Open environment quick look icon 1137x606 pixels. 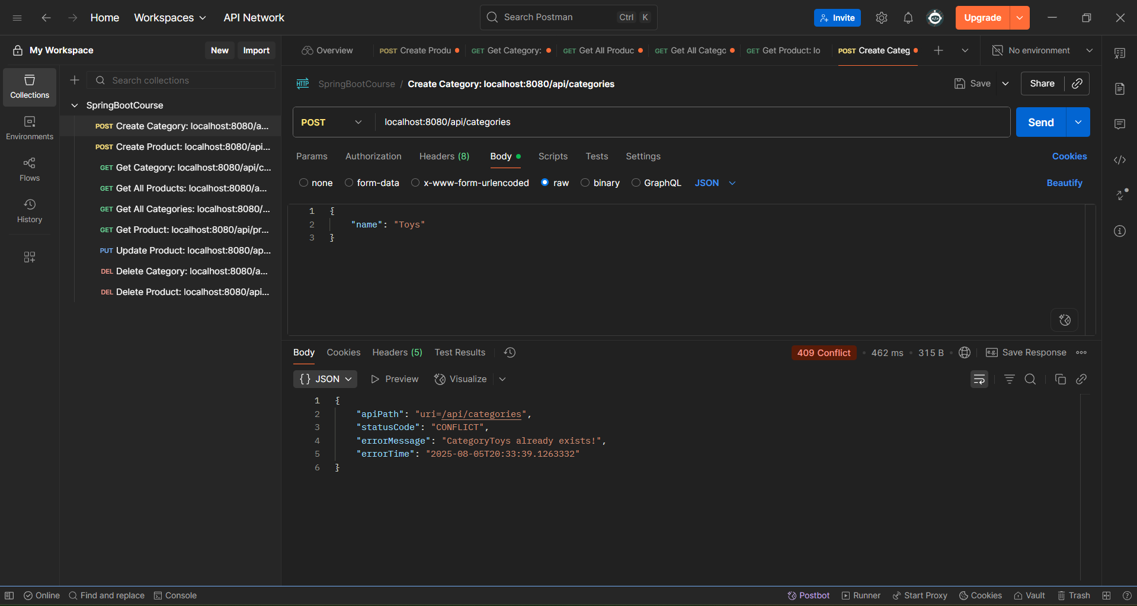click(1120, 53)
